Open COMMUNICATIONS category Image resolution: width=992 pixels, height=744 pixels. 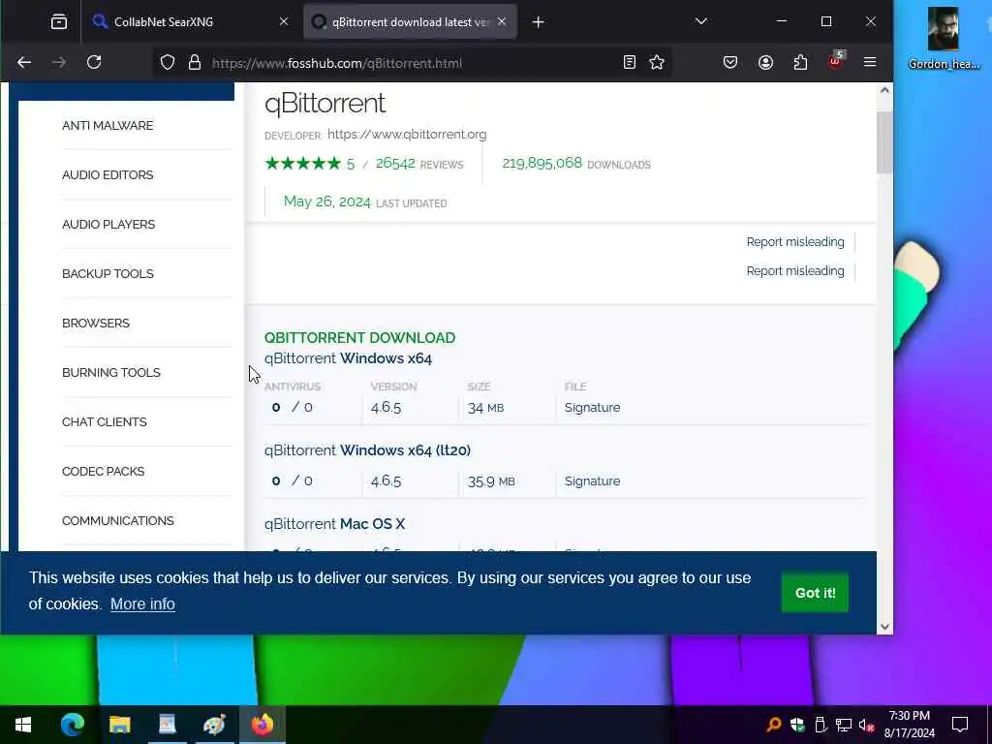coord(117,520)
